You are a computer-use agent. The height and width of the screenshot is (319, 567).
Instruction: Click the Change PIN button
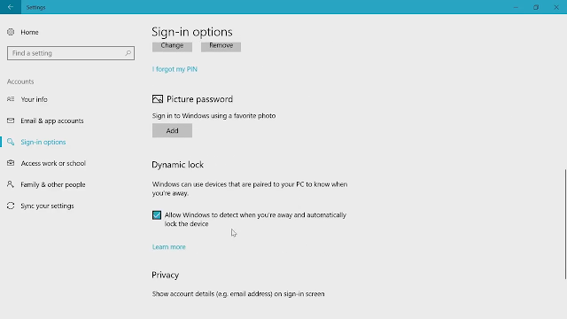172,46
